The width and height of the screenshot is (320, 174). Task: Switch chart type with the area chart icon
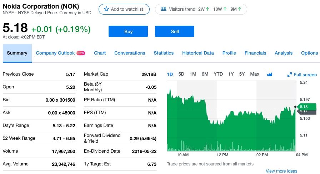[270, 75]
